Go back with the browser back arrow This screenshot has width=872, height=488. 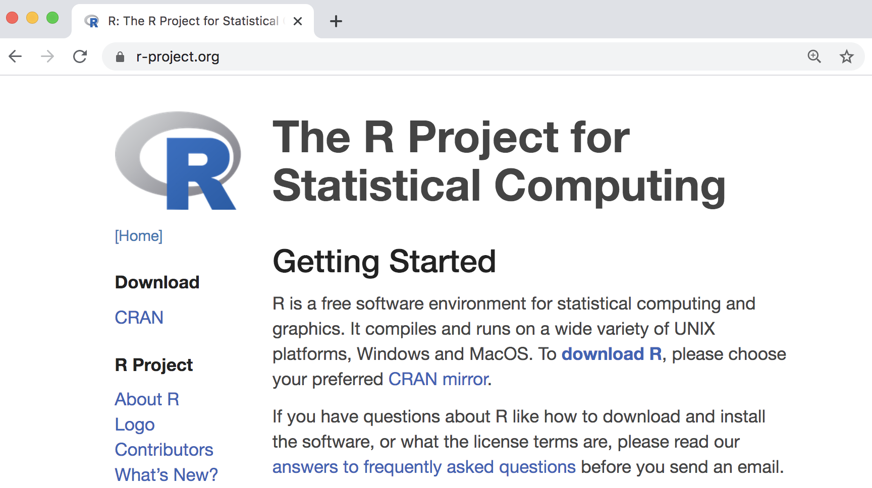[x=16, y=56]
